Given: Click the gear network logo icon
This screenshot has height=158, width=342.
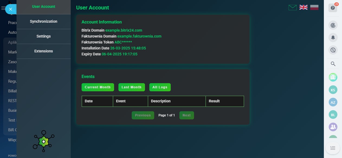Looking at the screenshot, I should click(44, 141).
